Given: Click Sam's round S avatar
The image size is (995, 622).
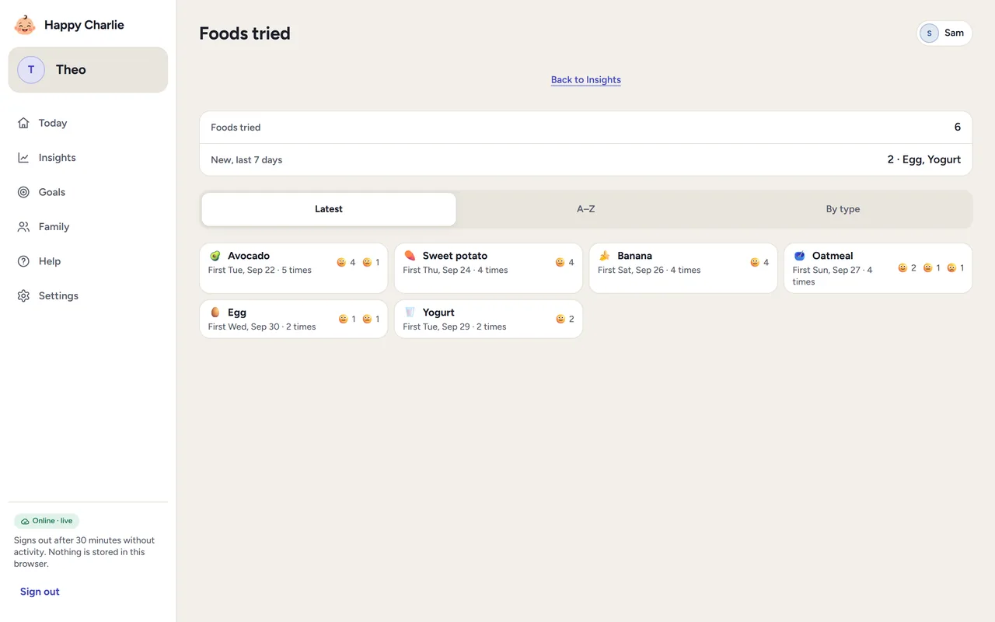Looking at the screenshot, I should click(929, 33).
